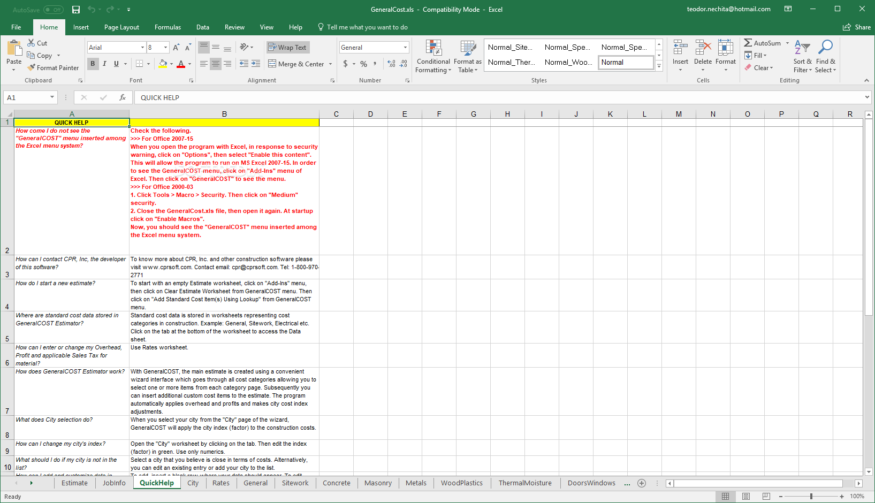
Task: Click the Fill button
Action: pyautogui.click(x=756, y=55)
